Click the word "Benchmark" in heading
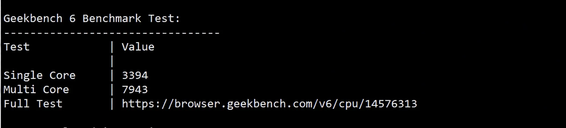566x128 pixels. click(x=112, y=19)
